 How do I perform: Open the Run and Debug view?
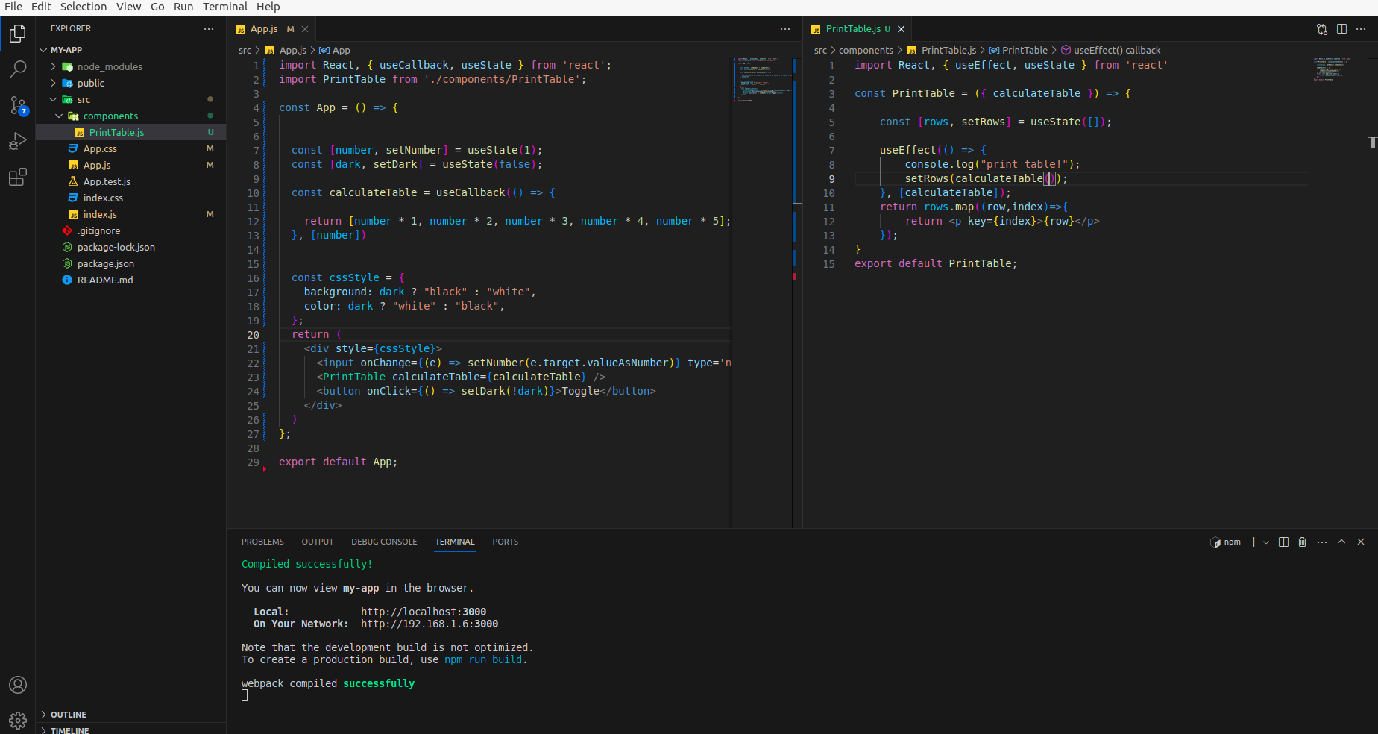[x=18, y=141]
